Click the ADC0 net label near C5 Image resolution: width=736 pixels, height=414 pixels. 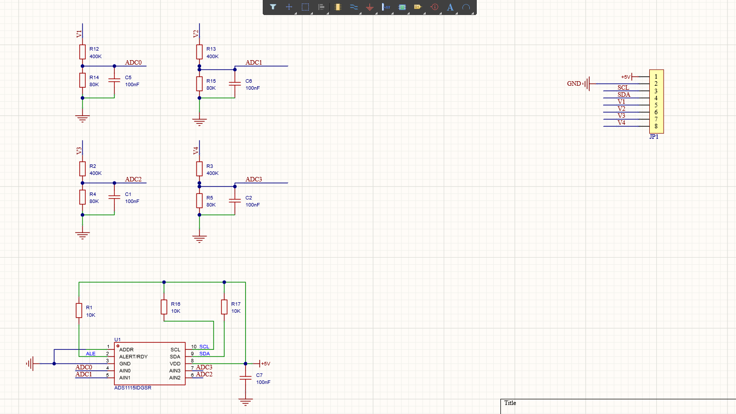pyautogui.click(x=133, y=63)
